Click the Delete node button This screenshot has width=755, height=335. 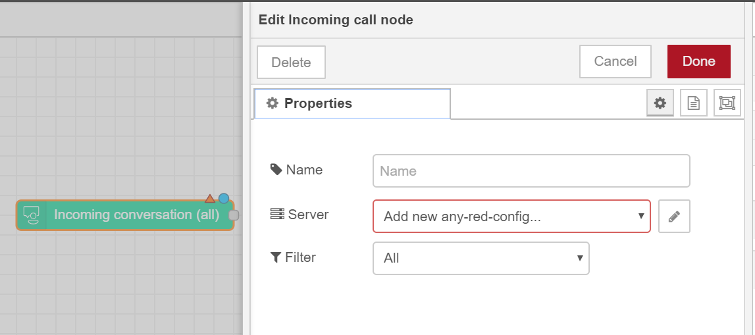point(292,62)
